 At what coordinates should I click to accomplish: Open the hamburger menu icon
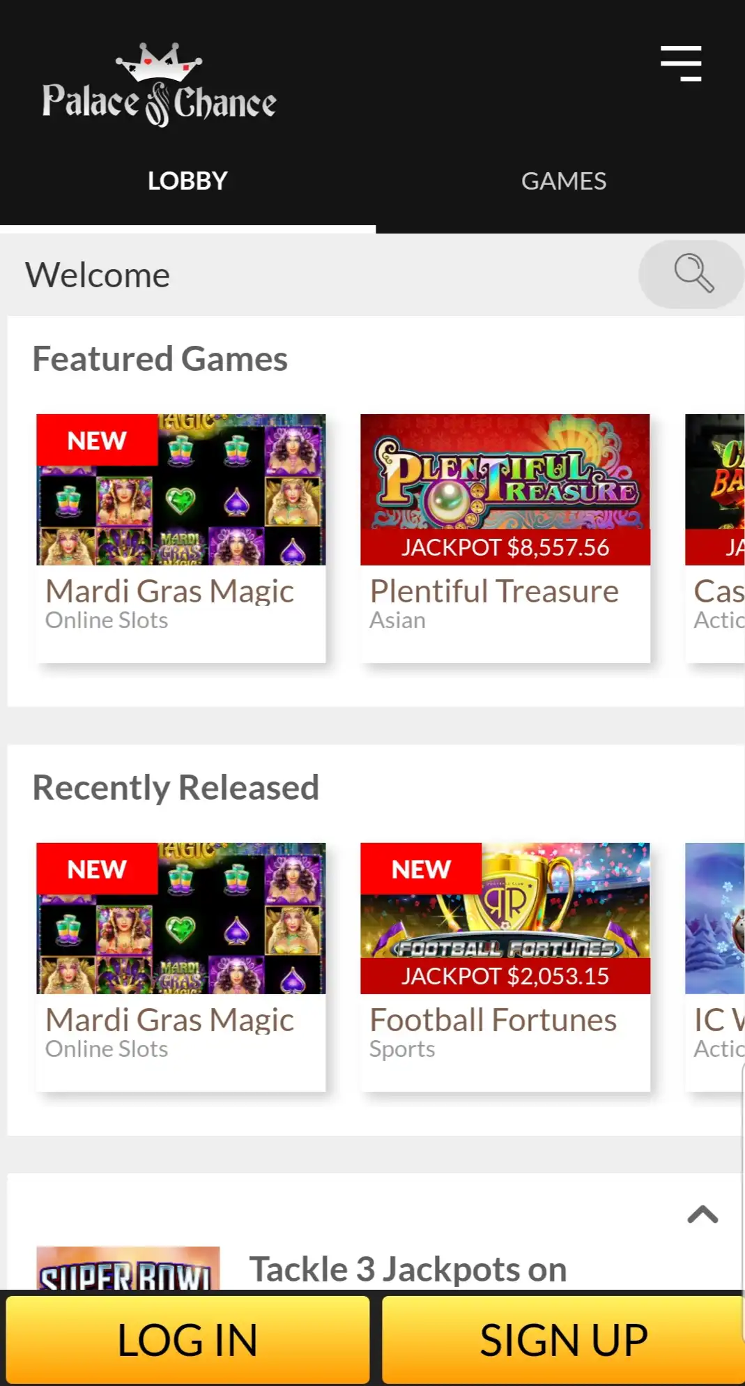(681, 63)
